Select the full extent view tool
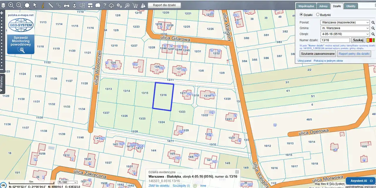The width and height of the screenshot is (376, 188). click(x=27, y=5)
